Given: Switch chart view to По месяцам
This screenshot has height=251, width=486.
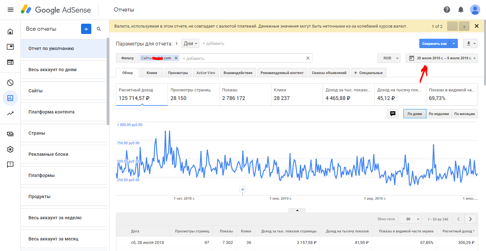Looking at the screenshot, I should [464, 114].
